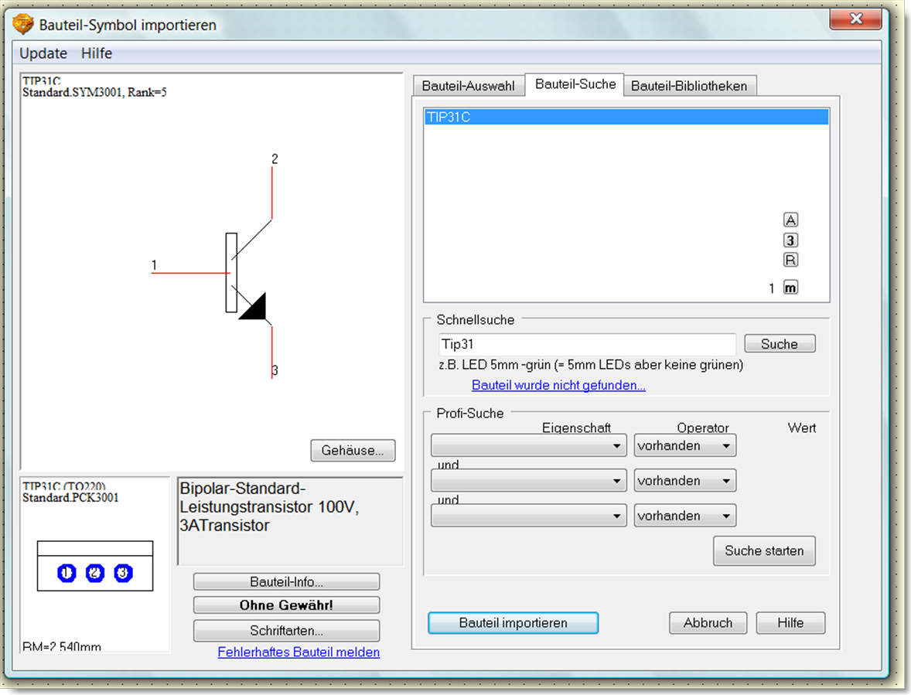This screenshot has height=695, width=911.
Task: Expand the second 'vorhanden' operator dropdown
Action: point(684,481)
